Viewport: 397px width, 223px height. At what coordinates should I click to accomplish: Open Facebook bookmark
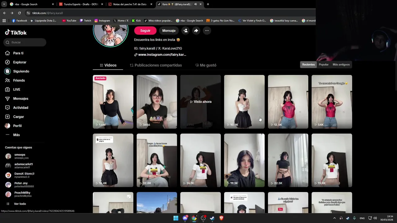point(20,21)
